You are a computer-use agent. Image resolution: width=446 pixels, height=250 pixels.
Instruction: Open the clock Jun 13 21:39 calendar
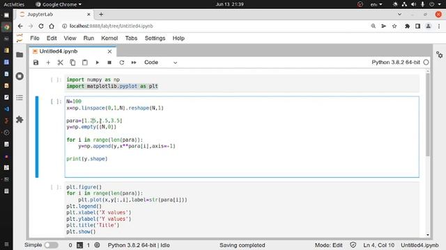[x=229, y=4]
